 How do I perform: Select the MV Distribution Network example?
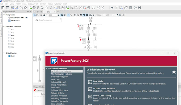click(x=61, y=74)
